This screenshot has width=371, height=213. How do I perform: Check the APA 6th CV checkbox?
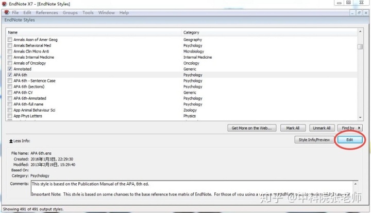tap(10, 93)
